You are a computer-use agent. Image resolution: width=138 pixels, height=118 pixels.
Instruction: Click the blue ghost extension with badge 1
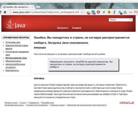click(120, 12)
